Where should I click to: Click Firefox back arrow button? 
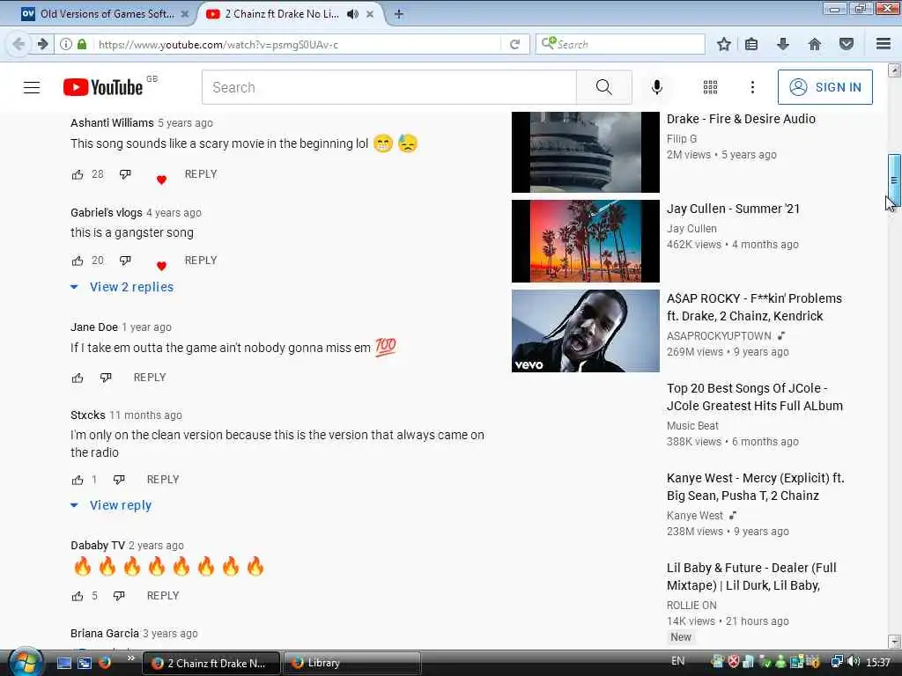[18, 44]
